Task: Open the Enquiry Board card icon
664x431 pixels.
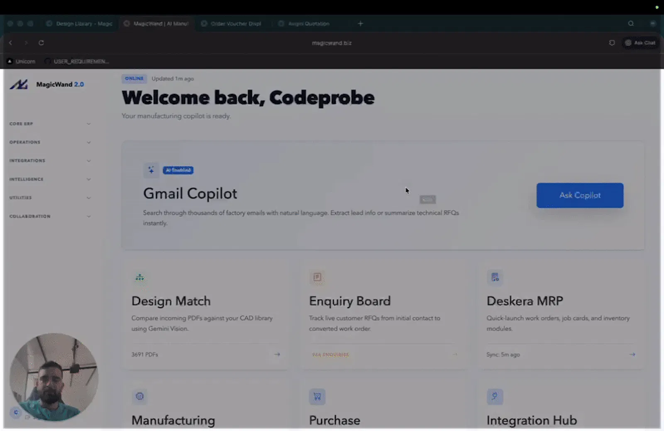Action: click(x=317, y=277)
